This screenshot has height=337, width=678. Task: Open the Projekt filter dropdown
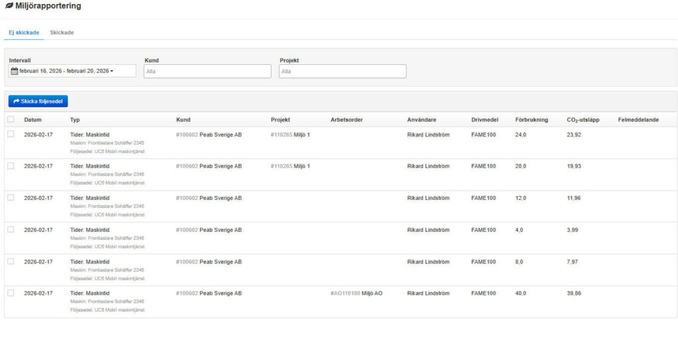click(x=342, y=71)
